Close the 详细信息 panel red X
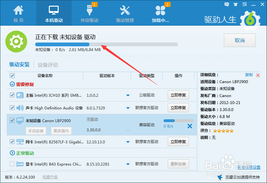This screenshot has width=267, height=183. pos(258,75)
